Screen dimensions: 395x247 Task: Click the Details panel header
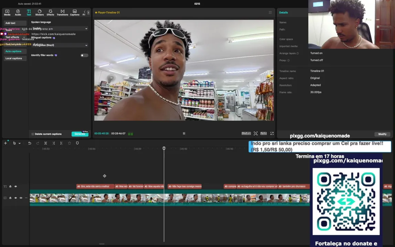283,12
